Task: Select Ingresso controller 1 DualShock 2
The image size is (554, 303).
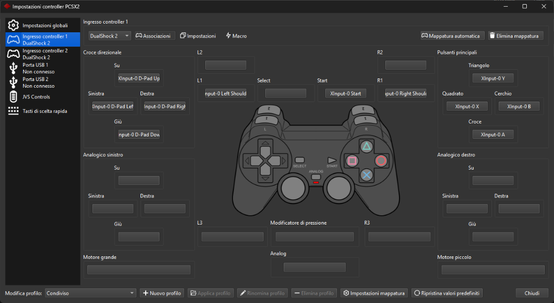Action: tap(43, 39)
